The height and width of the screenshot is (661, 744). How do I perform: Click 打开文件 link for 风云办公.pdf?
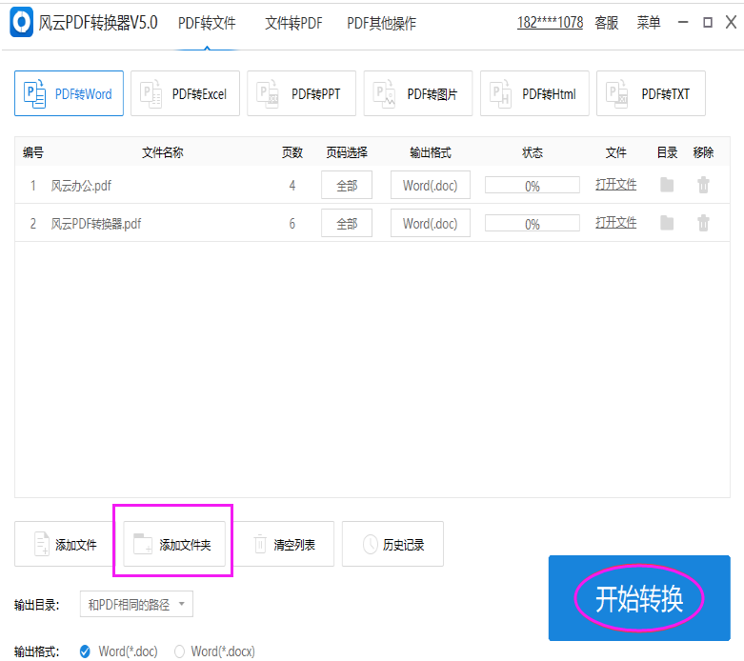(x=616, y=184)
